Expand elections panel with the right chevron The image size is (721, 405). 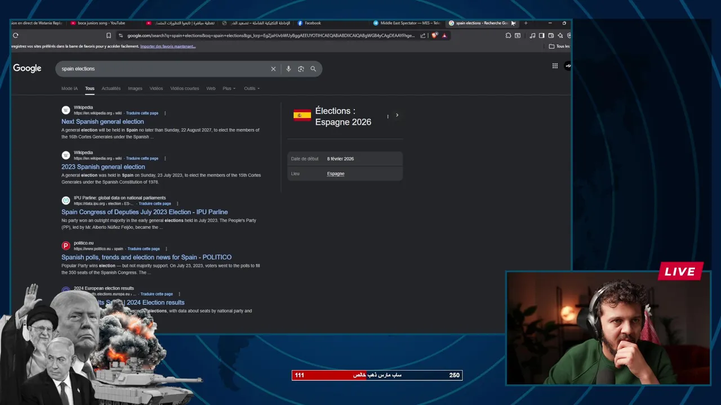397,115
